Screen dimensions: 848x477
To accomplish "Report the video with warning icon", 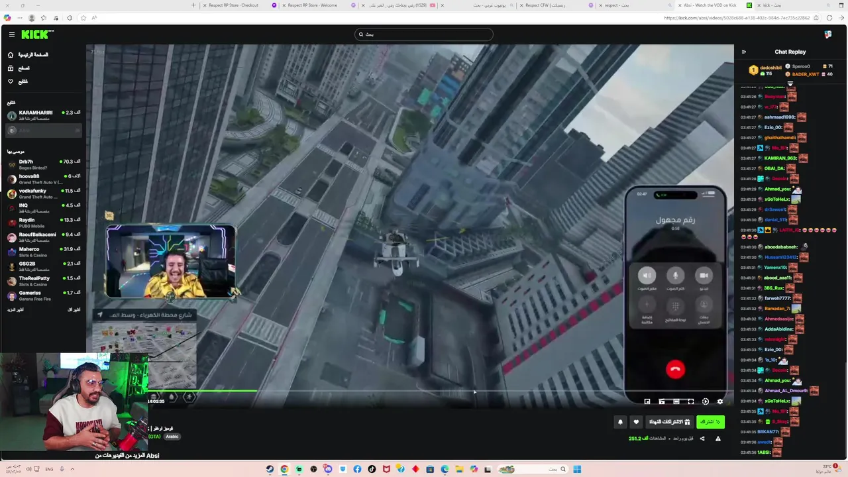I will [x=717, y=439].
